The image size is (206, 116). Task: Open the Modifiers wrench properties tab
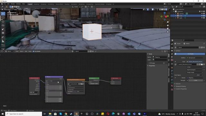coord(172,71)
